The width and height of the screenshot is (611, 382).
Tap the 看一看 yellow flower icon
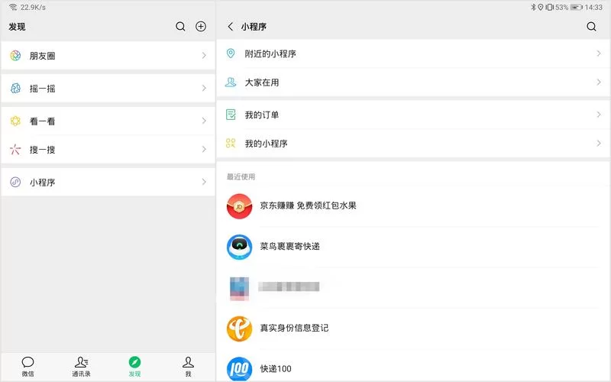pyautogui.click(x=15, y=121)
